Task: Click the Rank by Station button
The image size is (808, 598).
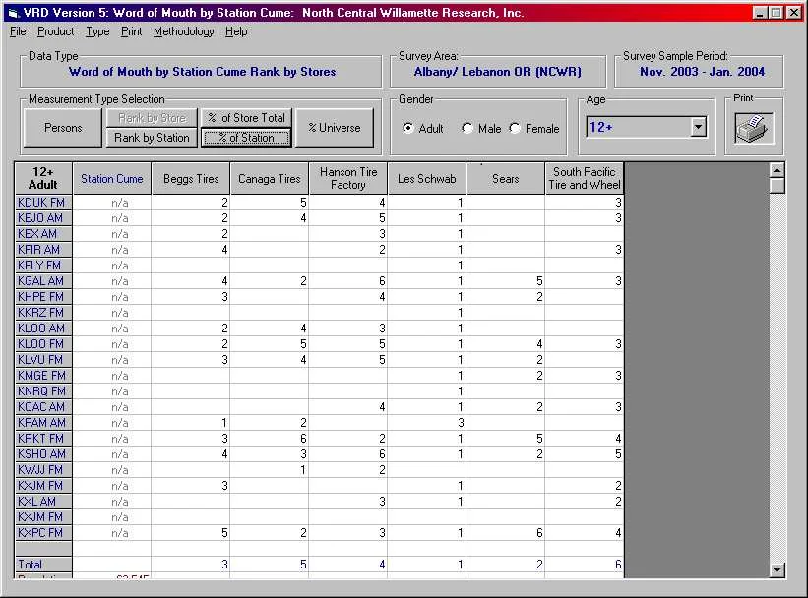Action: (x=152, y=138)
